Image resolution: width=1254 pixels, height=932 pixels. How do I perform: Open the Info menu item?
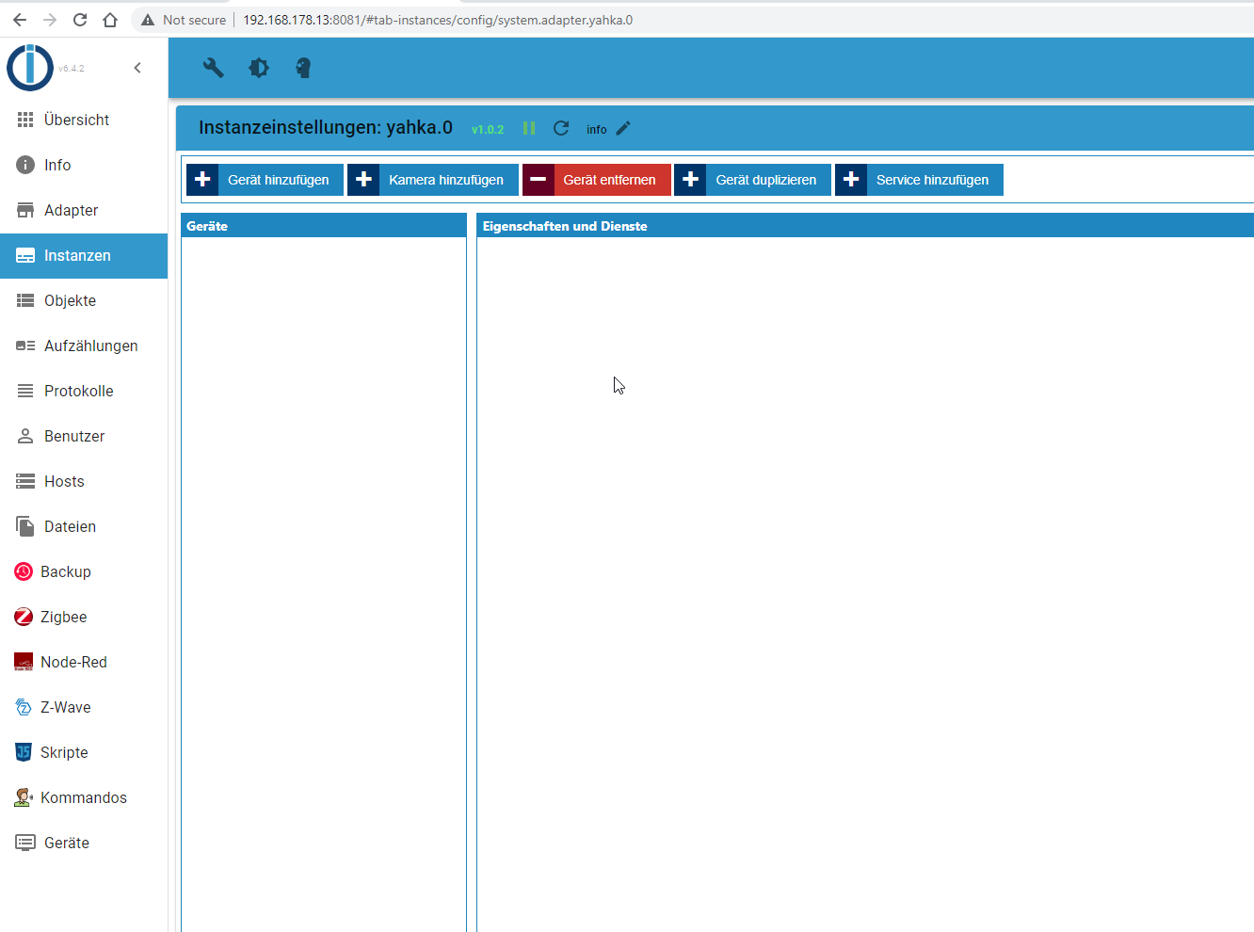(x=84, y=165)
